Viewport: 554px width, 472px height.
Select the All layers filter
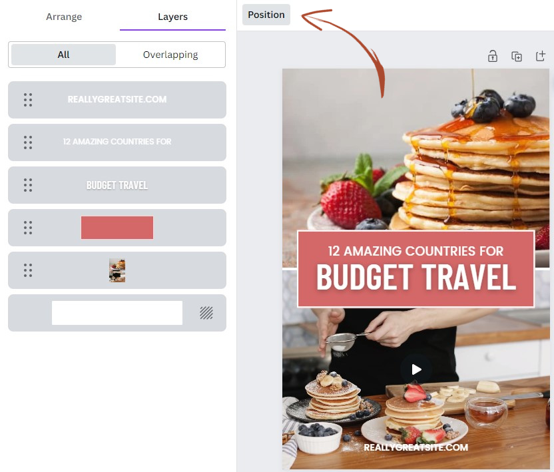point(64,55)
